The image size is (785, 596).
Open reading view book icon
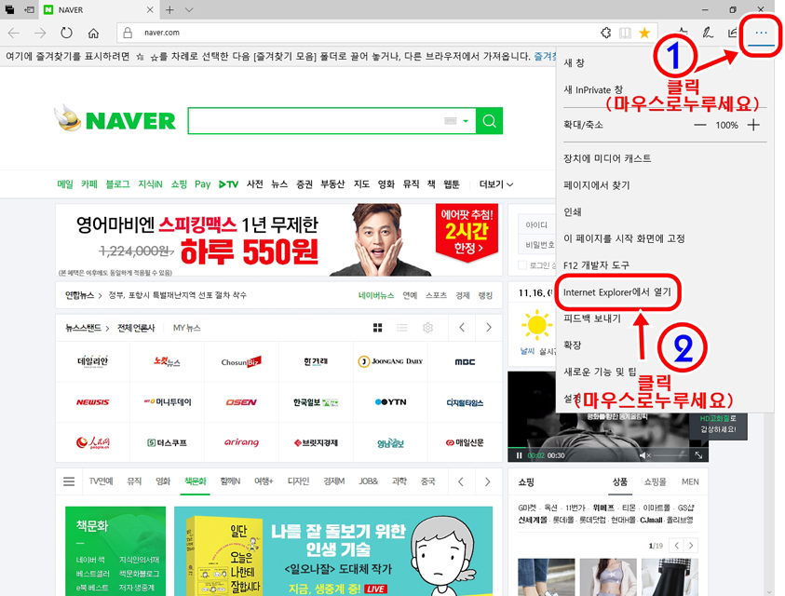pos(625,33)
